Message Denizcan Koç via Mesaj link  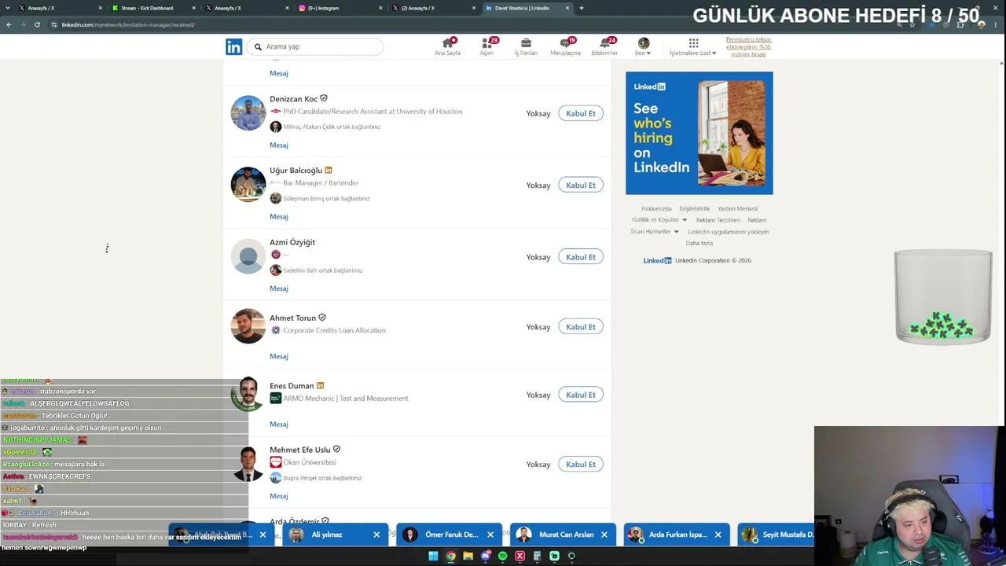click(279, 145)
